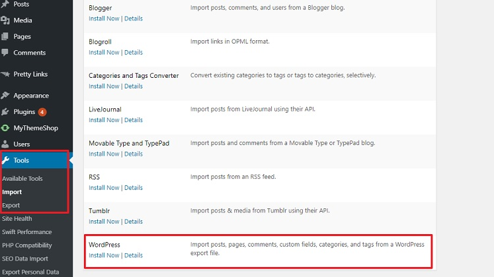Click the 'Blogger' importer title
This screenshot has height=277, width=494.
pos(100,8)
